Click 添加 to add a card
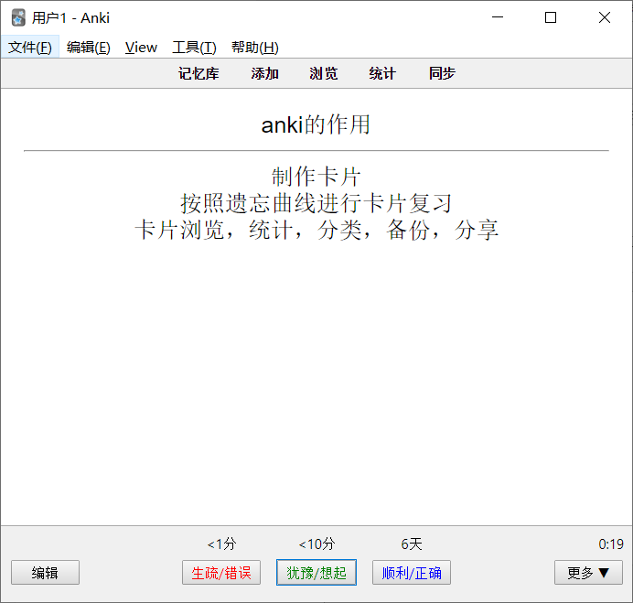 265,73
